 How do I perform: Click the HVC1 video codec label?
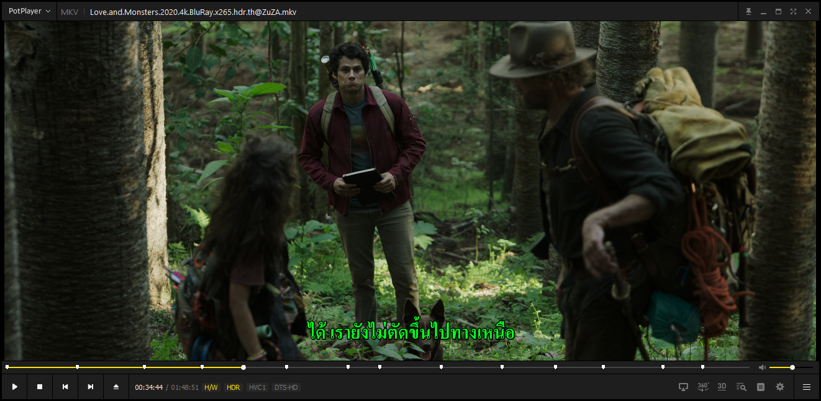click(257, 387)
